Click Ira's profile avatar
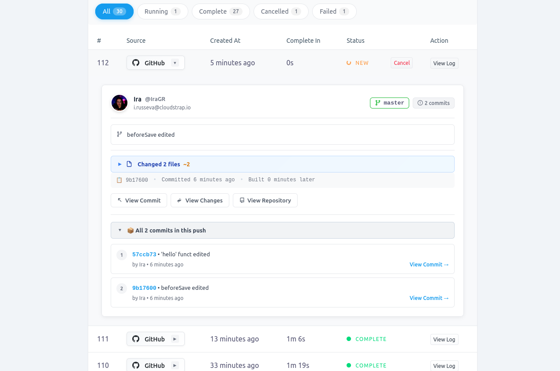560x371 pixels. pos(119,103)
